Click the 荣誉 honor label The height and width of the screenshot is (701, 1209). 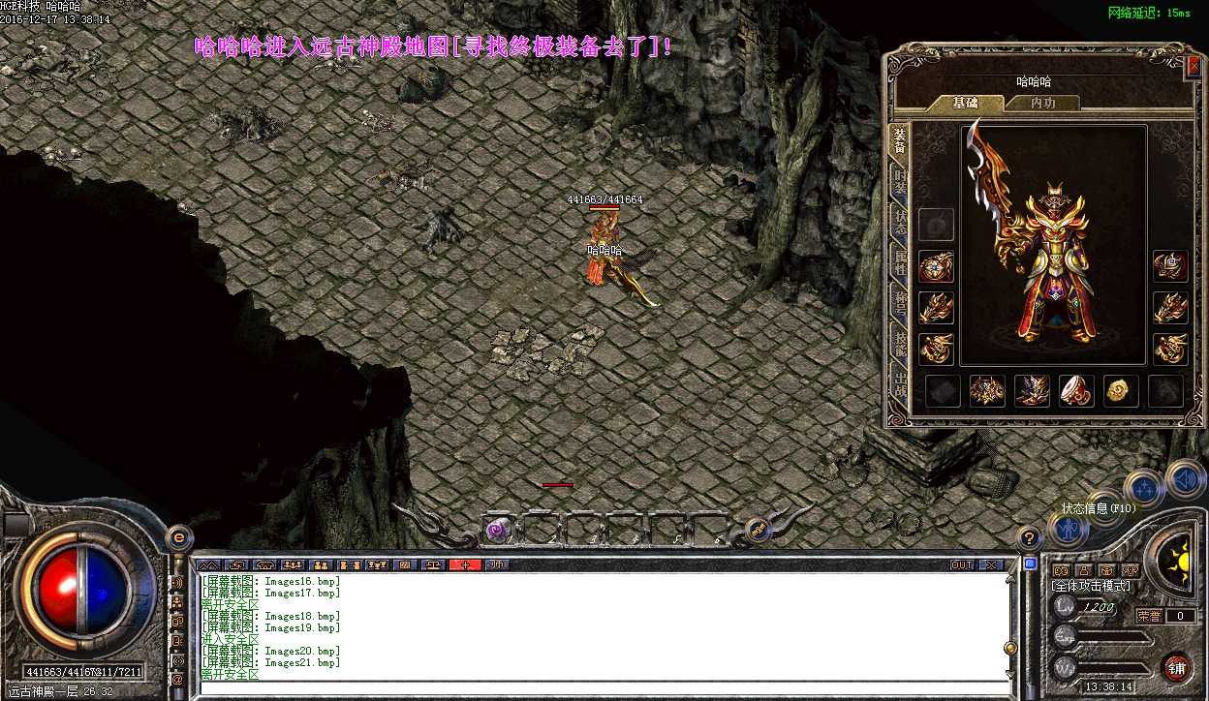coord(1149,615)
